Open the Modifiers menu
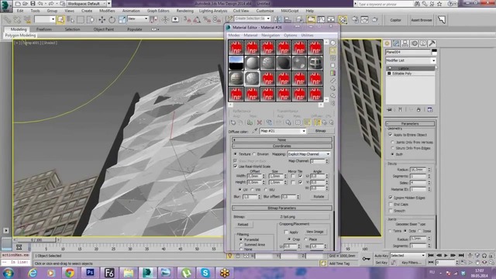This screenshot has width=496, height=279. coord(107,11)
